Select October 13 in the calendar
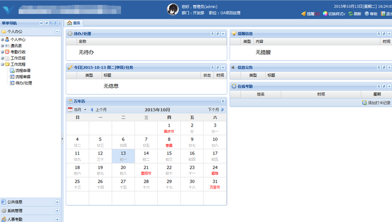Viewport: 392px width, 222px height. coord(123,156)
